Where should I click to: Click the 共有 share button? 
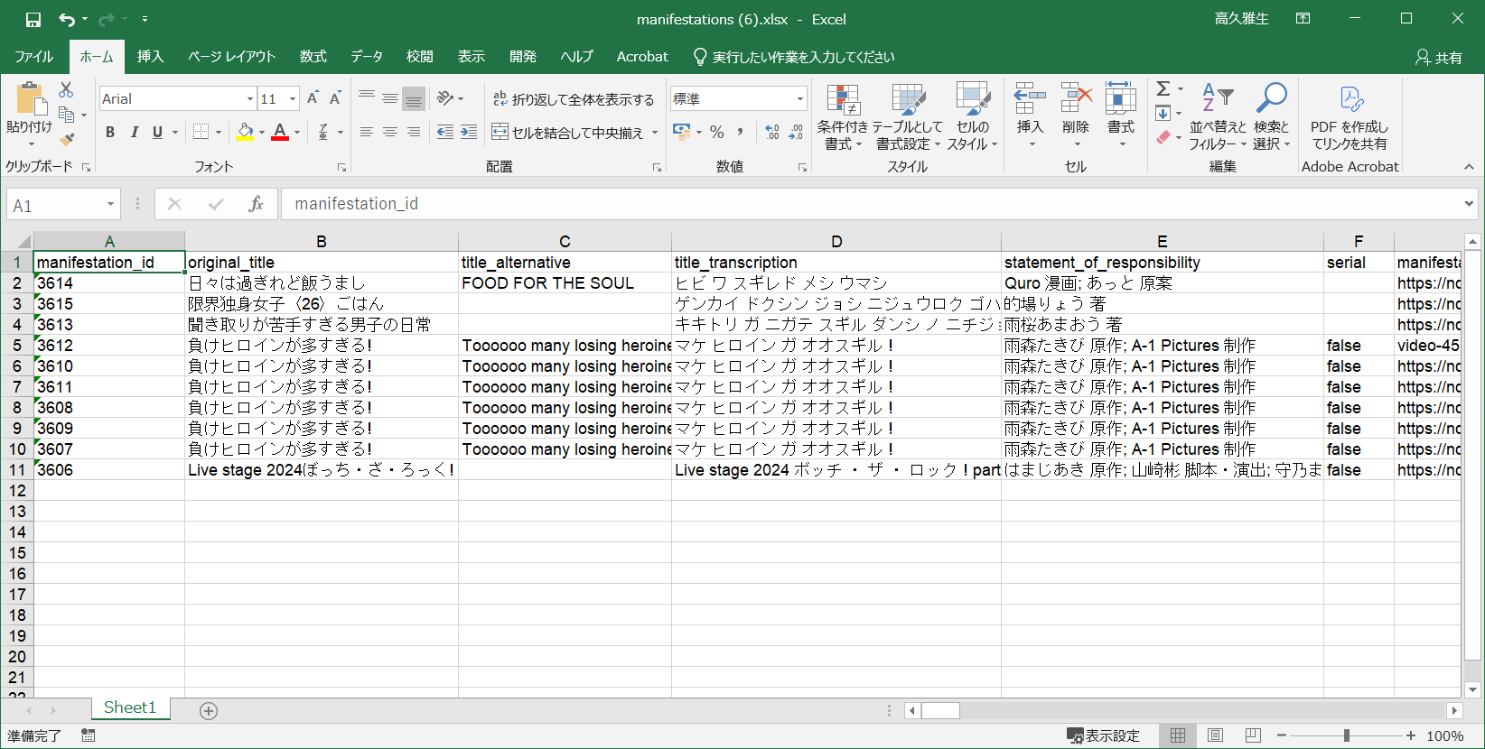pyautogui.click(x=1439, y=57)
